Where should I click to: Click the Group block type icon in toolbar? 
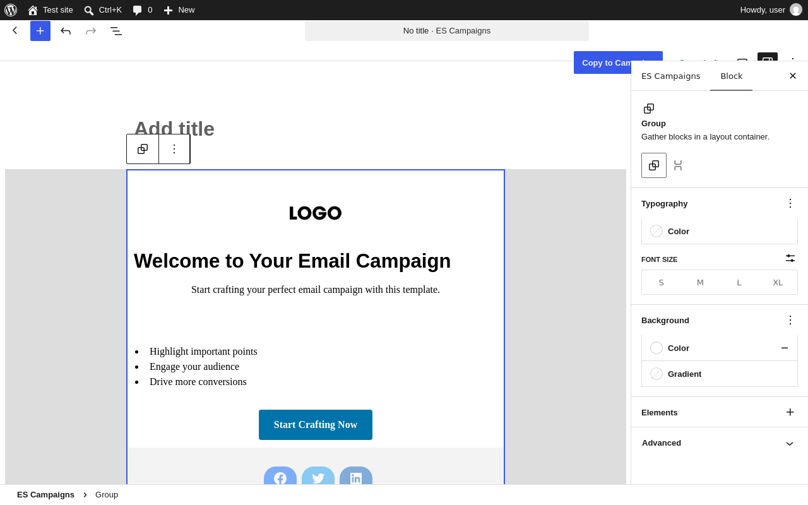click(143, 149)
